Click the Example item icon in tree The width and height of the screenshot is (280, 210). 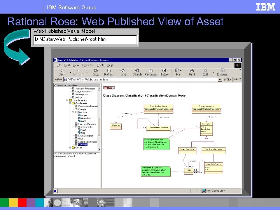tap(76, 109)
